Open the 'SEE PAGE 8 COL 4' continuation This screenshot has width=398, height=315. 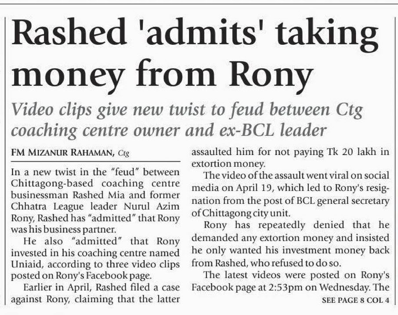pos(356,301)
